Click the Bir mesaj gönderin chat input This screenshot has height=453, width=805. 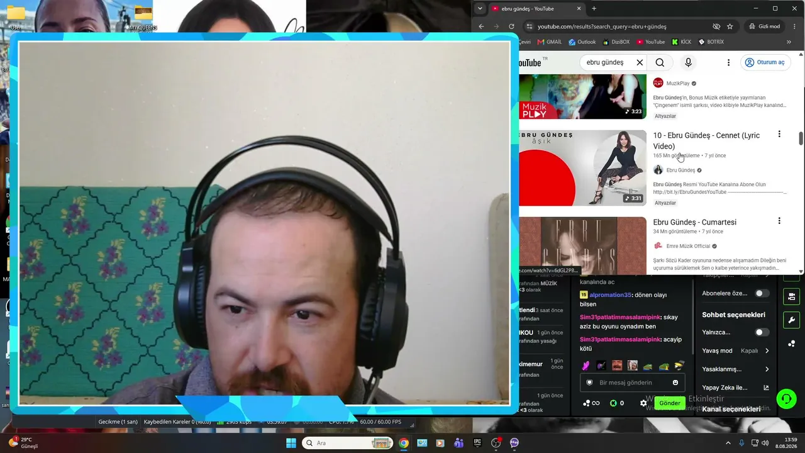[x=632, y=383]
